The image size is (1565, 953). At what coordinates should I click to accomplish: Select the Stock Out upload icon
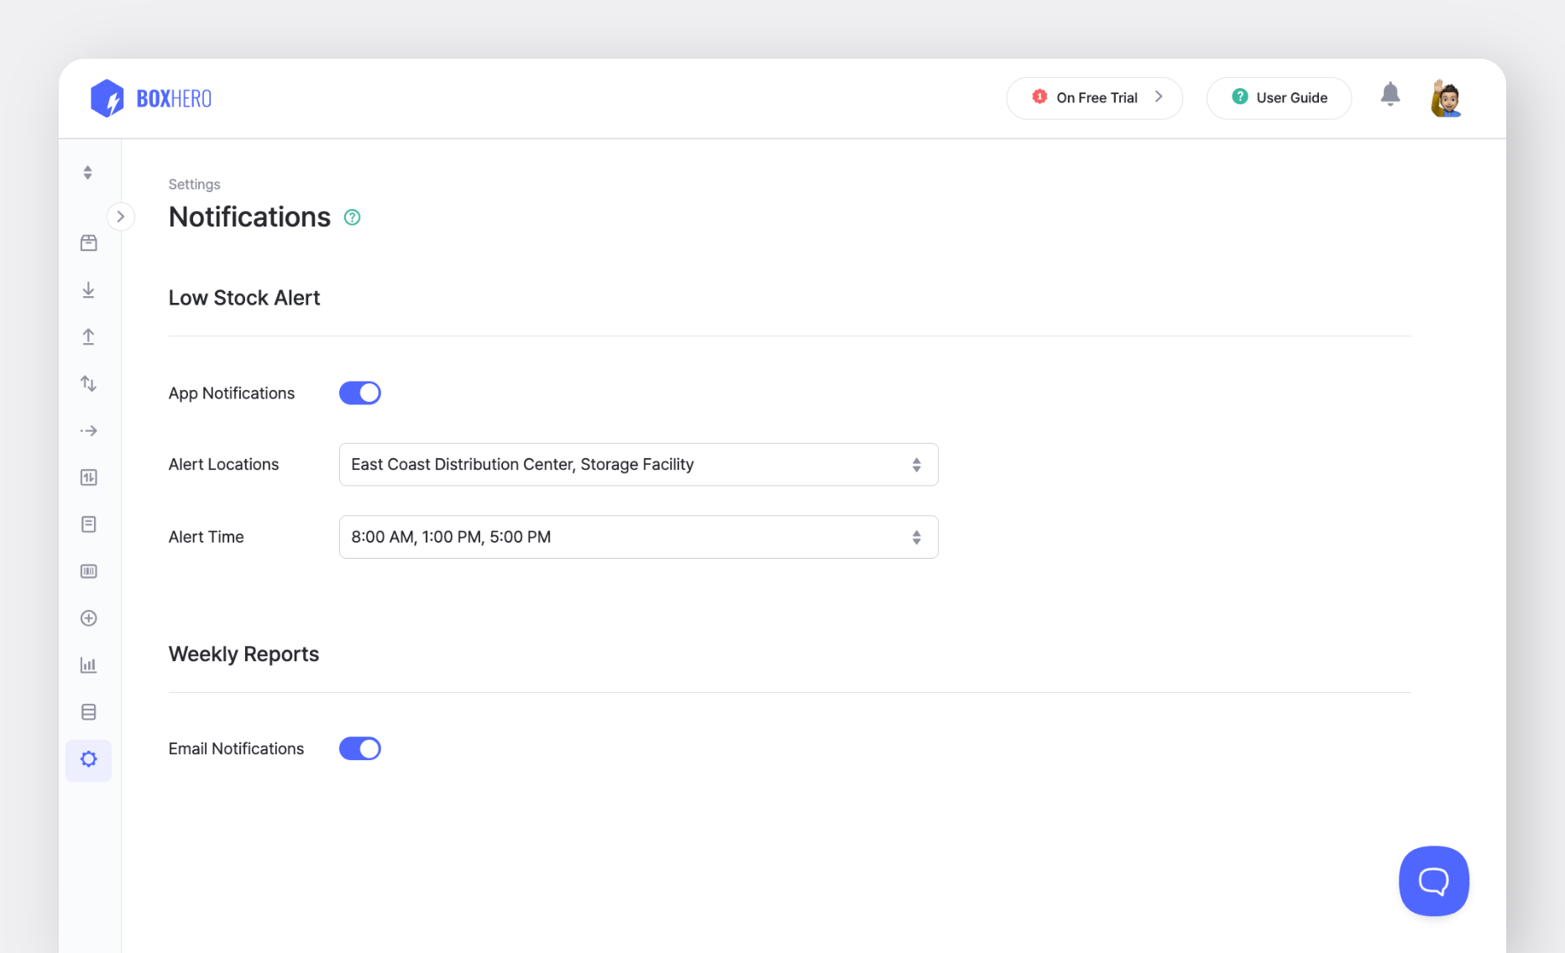point(88,336)
